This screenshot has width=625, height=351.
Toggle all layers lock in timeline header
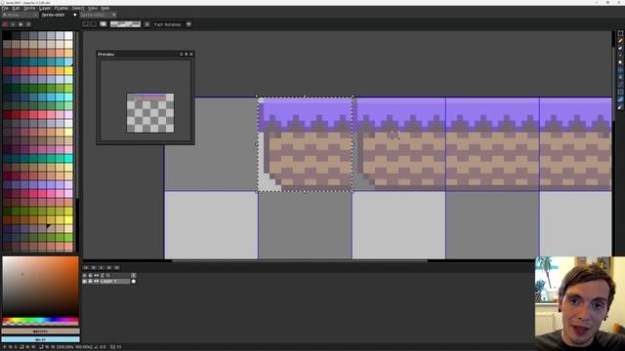[91, 275]
